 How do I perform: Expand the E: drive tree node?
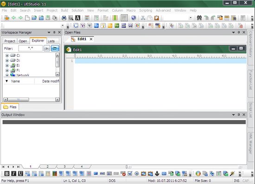(x=7, y=65)
